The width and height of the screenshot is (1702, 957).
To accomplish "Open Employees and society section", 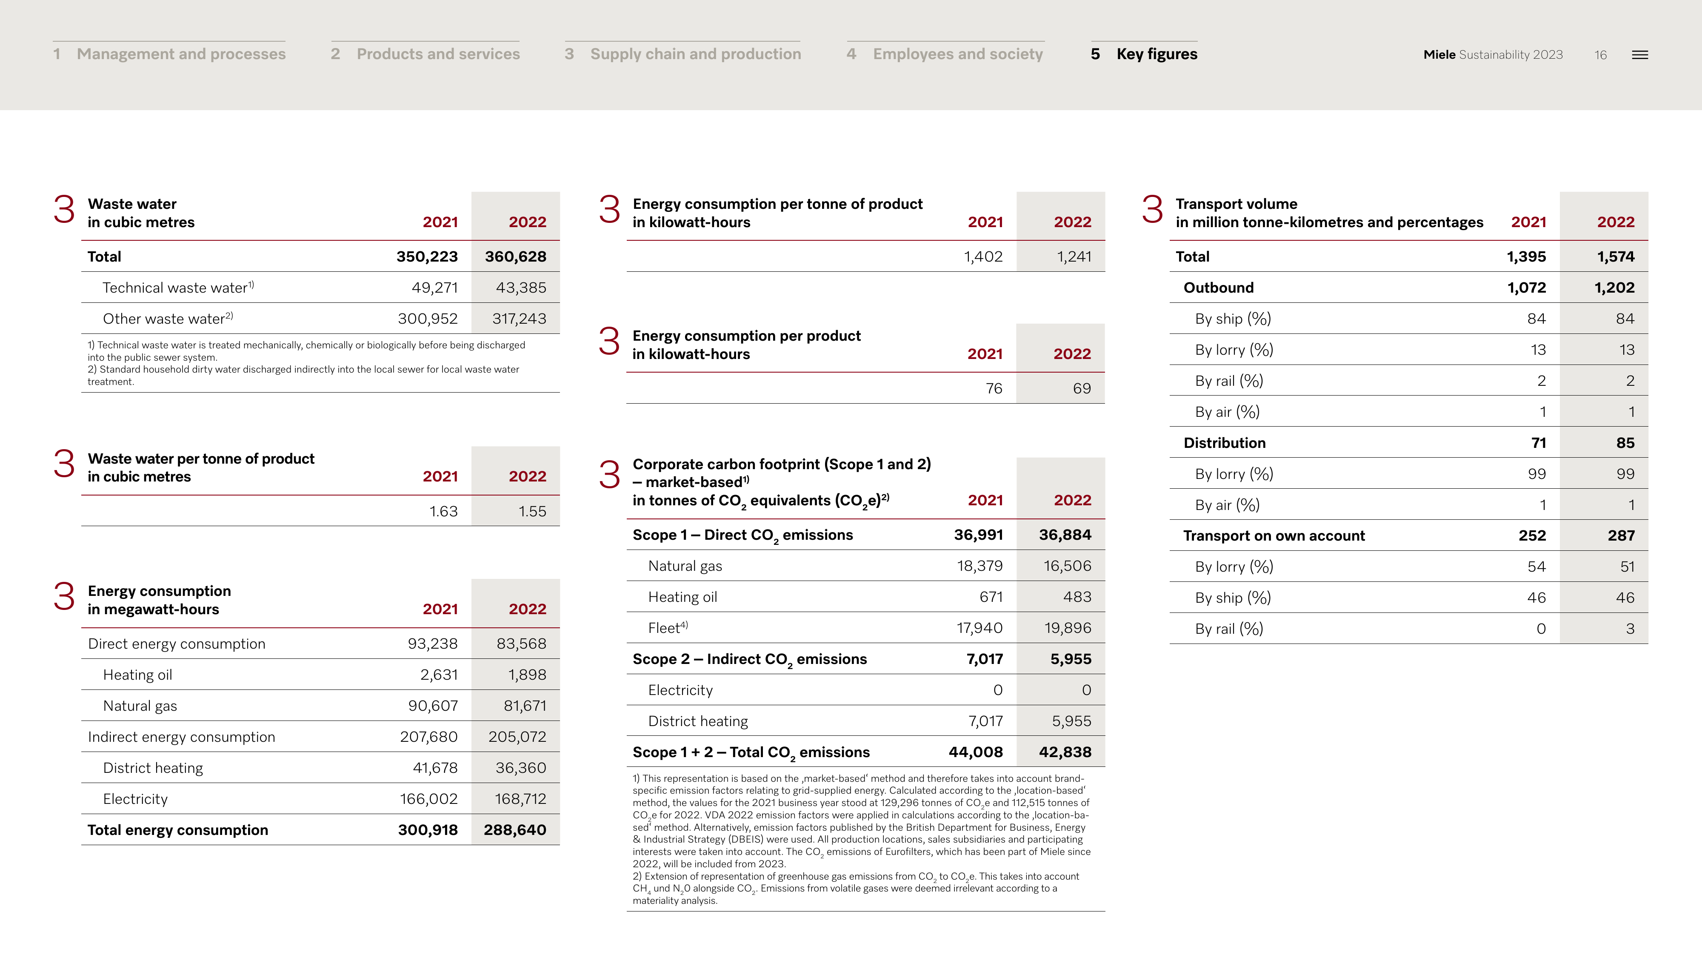I will [x=945, y=54].
